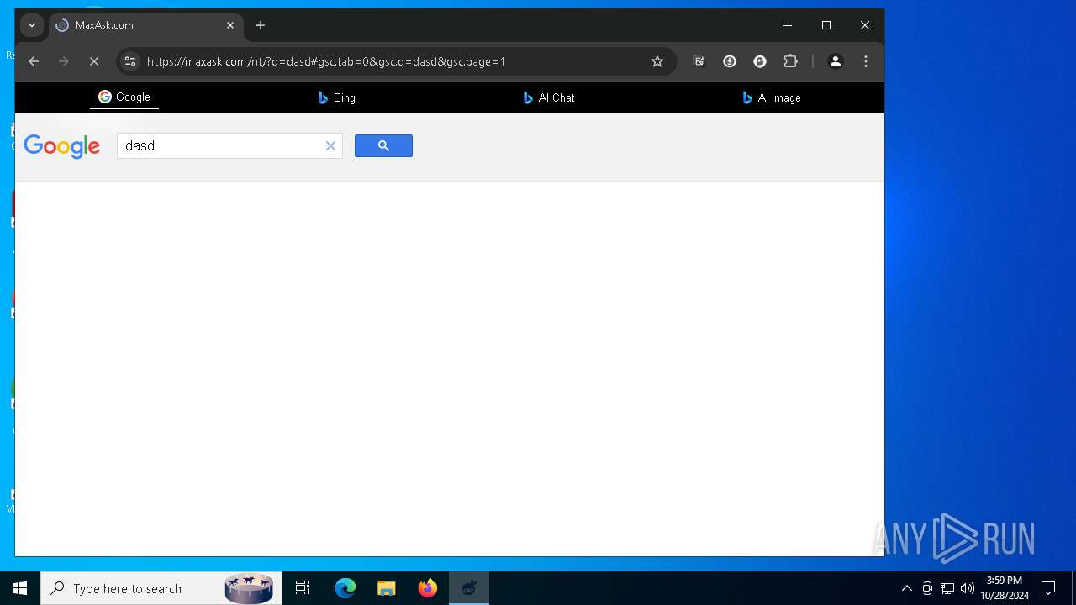Stop loading the page
Viewport: 1076px width, 605px height.
(94, 61)
